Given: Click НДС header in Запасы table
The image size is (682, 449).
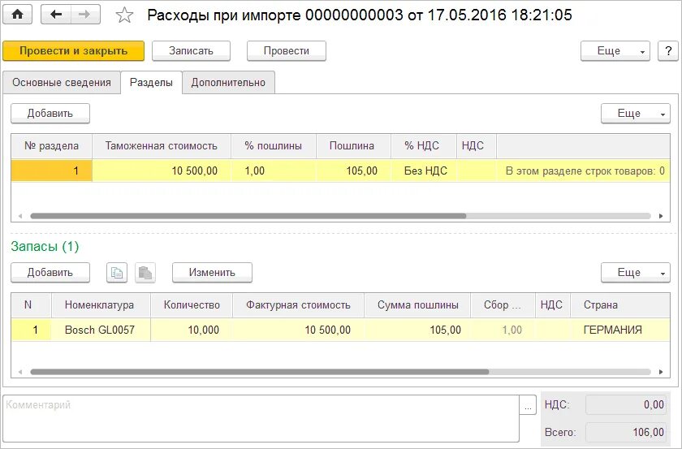Looking at the screenshot, I should [x=552, y=305].
